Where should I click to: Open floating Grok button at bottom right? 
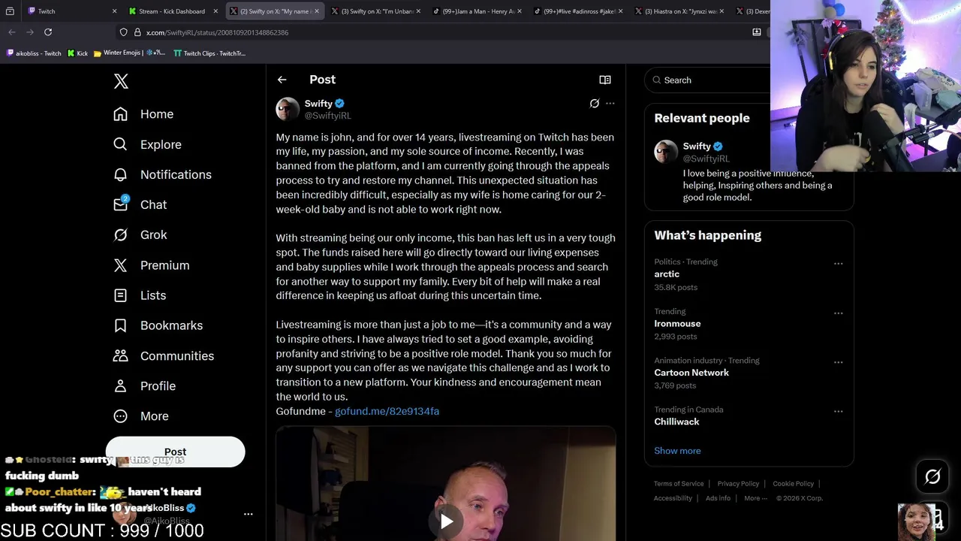tap(932, 476)
